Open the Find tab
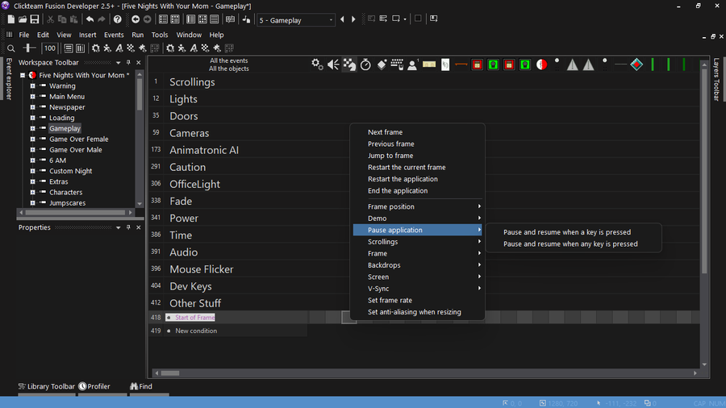 point(141,387)
